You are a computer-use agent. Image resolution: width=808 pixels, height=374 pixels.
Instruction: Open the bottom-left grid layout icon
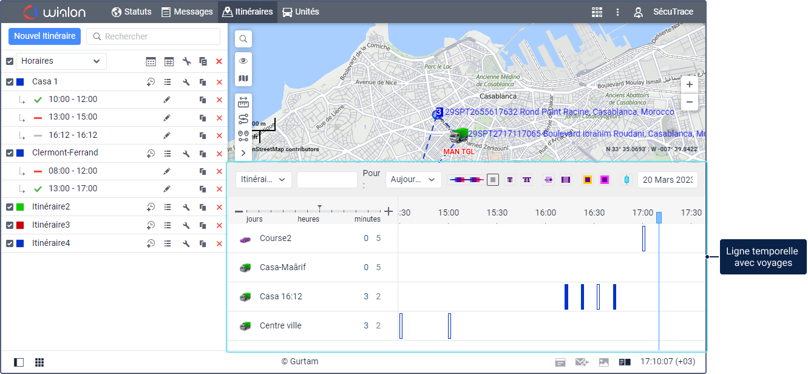tap(39, 362)
